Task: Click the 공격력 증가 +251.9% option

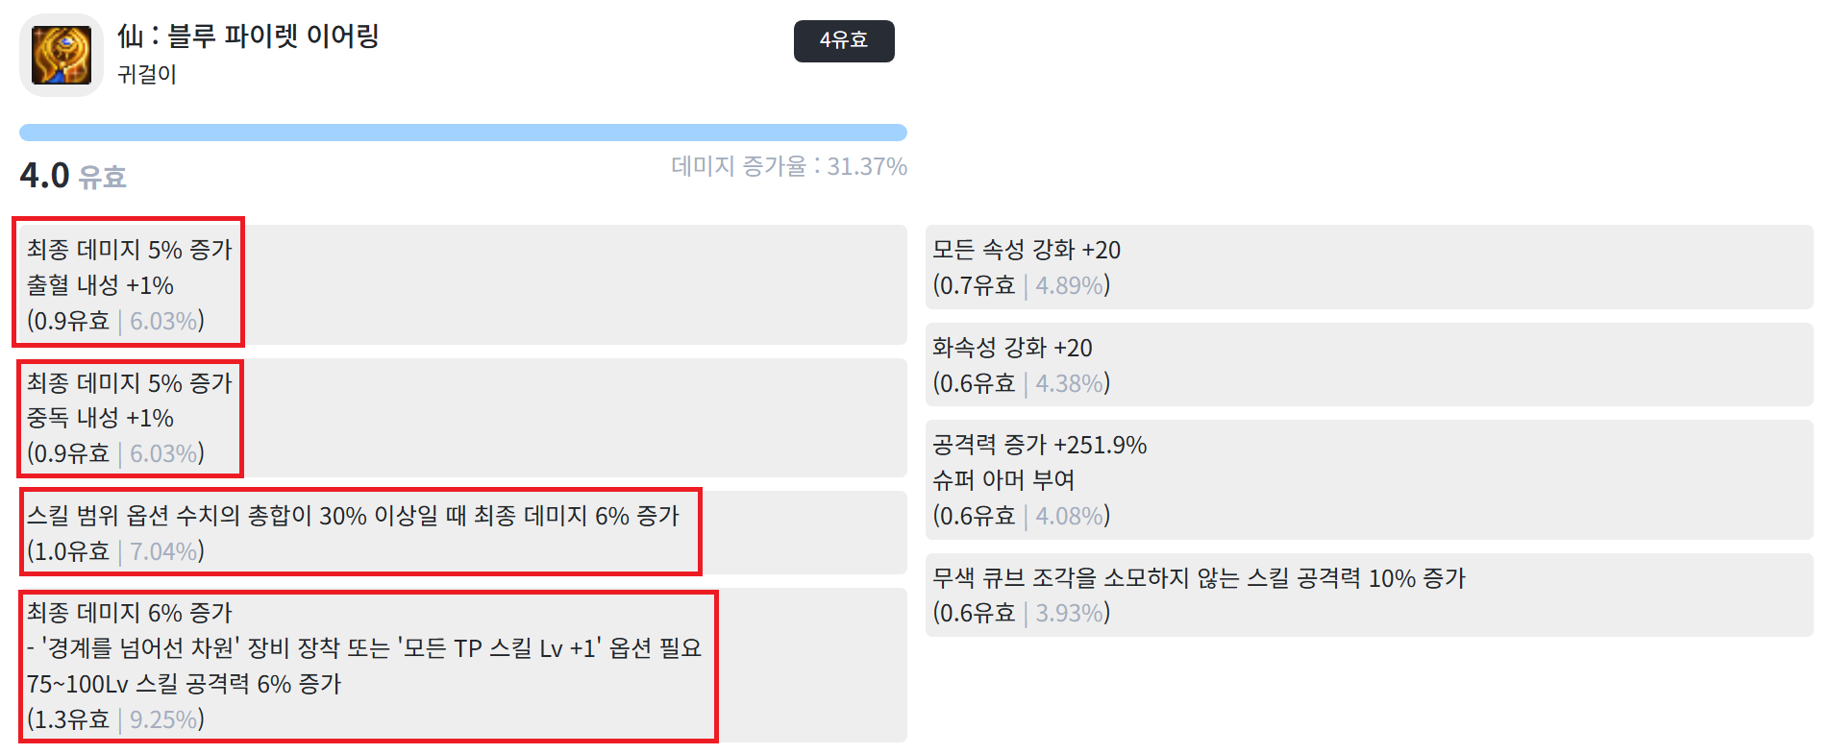Action: coord(1369,479)
